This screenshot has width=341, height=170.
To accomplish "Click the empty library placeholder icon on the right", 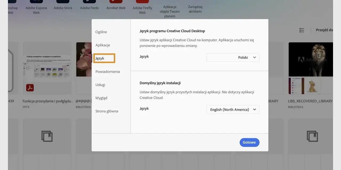I will tap(312, 136).
